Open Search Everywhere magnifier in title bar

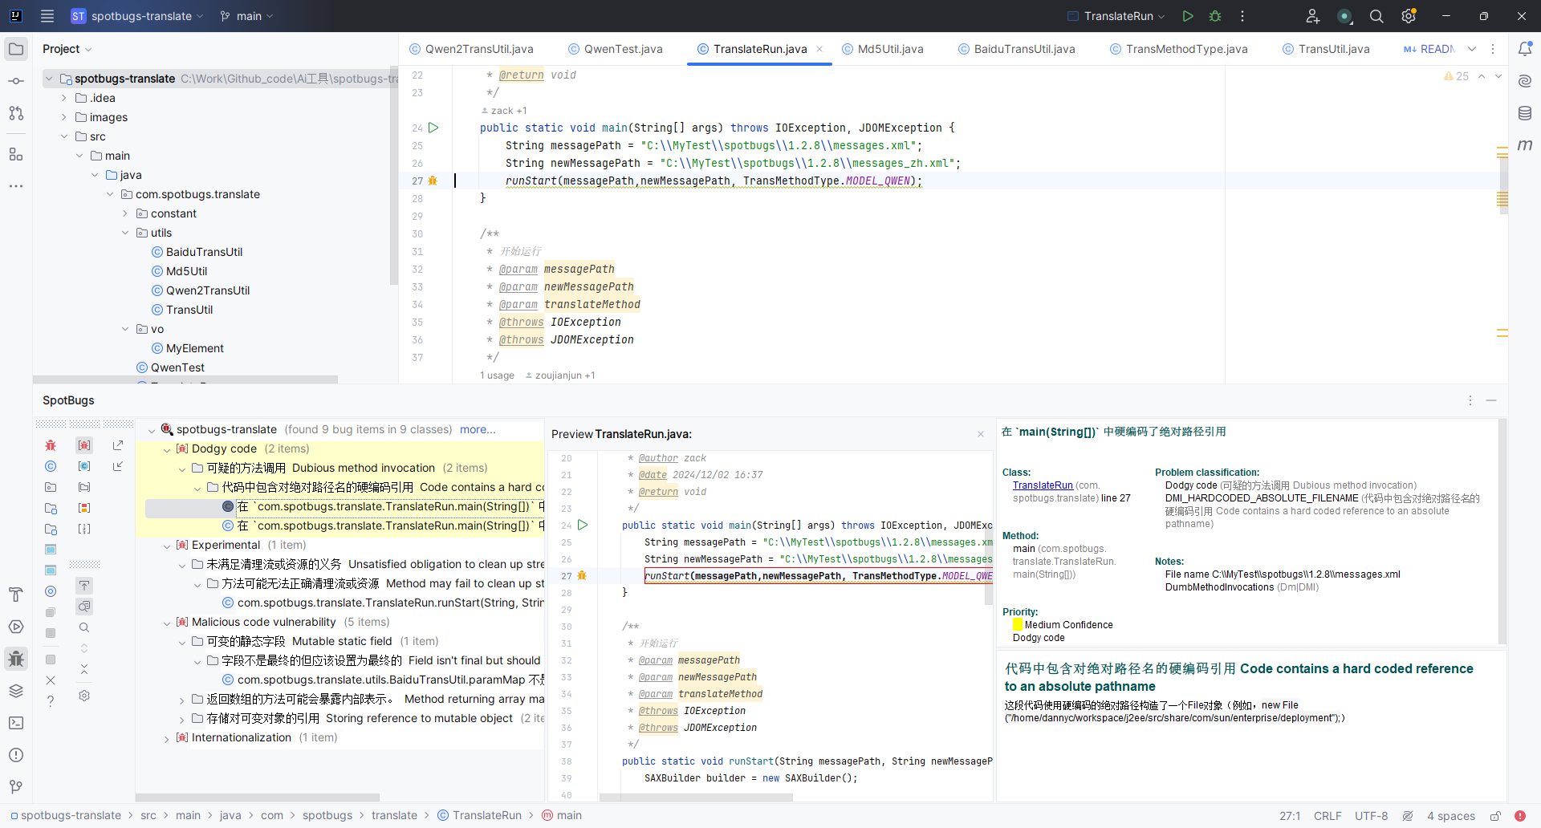pyautogui.click(x=1376, y=16)
